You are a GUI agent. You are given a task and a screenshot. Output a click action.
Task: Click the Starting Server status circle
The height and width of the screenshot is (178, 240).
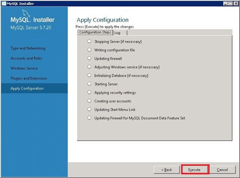click(89, 84)
